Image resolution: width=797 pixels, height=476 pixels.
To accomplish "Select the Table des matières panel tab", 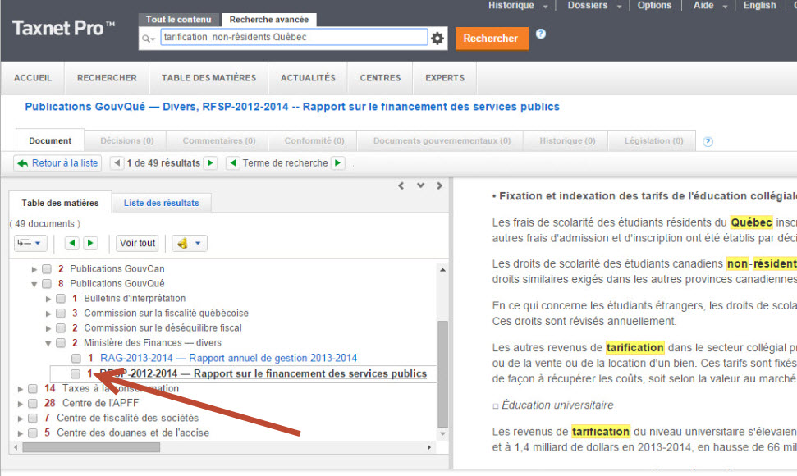I will coord(60,203).
